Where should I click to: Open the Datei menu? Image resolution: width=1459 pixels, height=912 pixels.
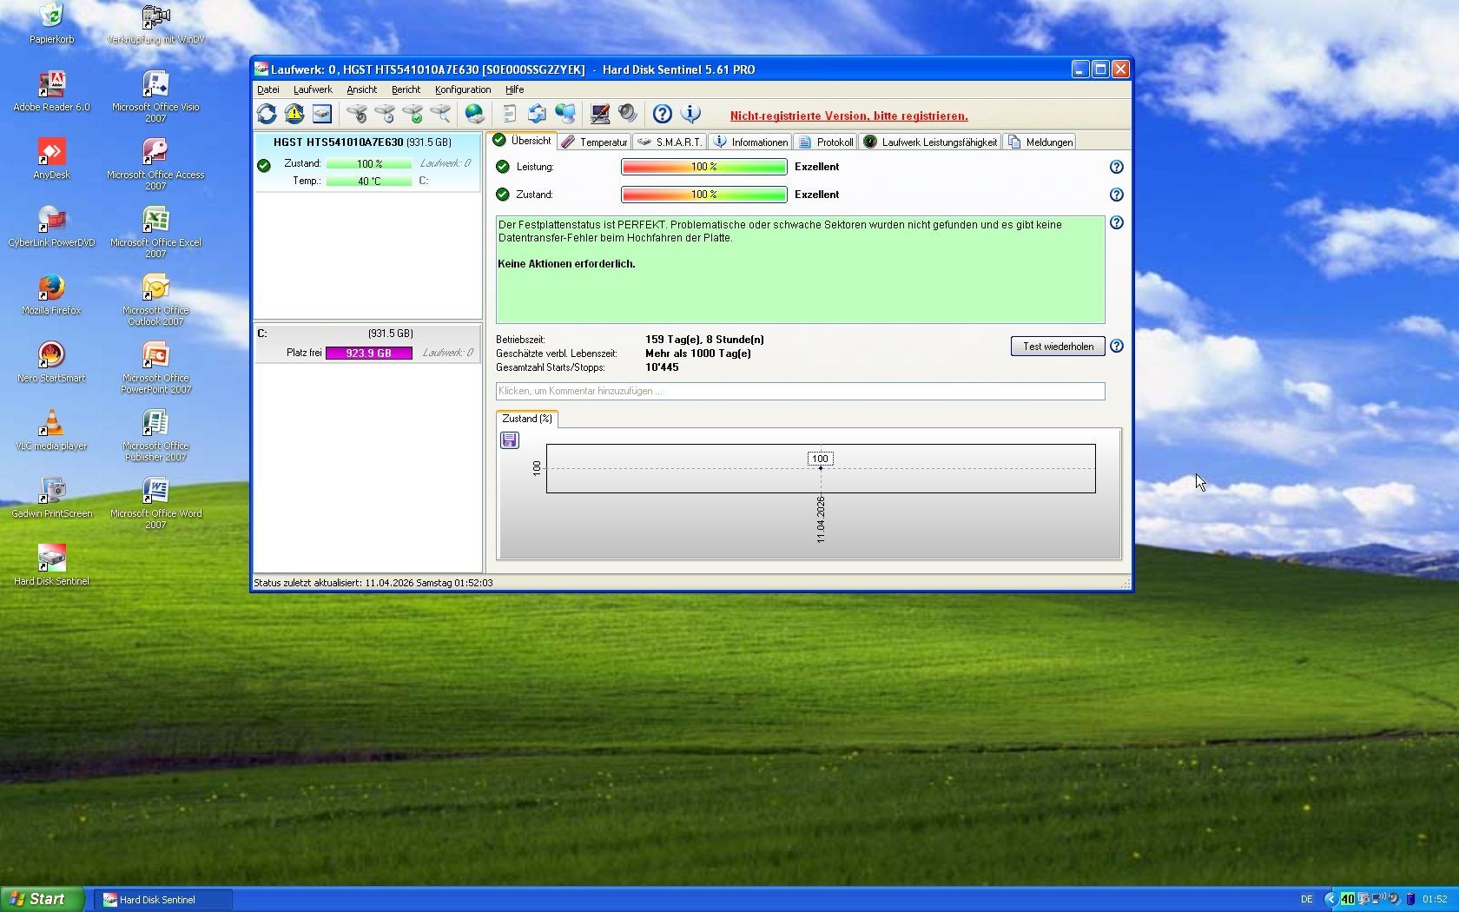click(268, 89)
